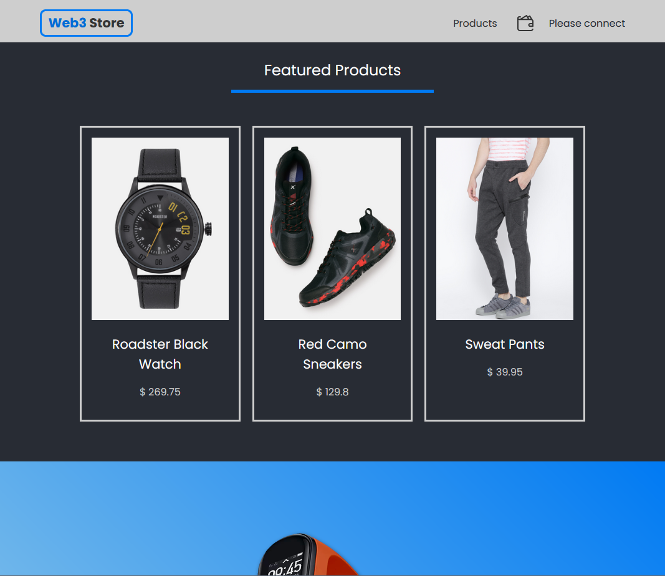Click the word Store in the logo
This screenshot has width=665, height=576.
(x=107, y=23)
